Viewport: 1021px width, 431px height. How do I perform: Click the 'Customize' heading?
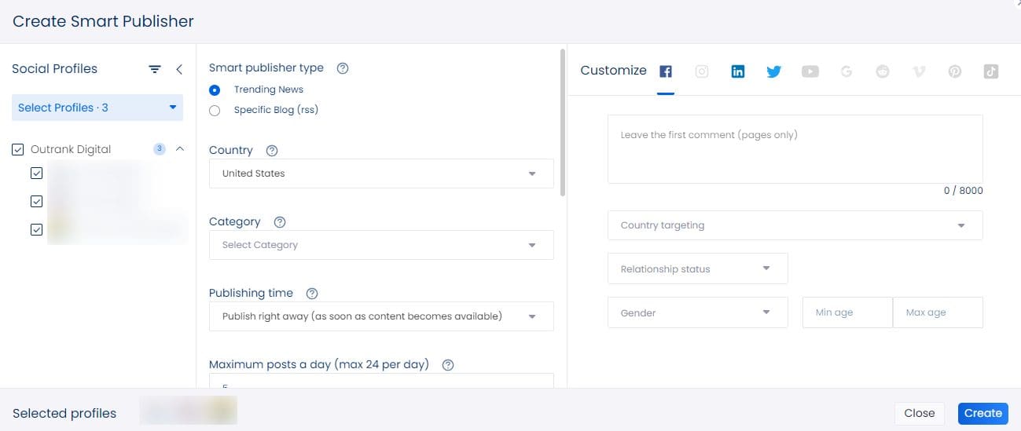pyautogui.click(x=613, y=70)
